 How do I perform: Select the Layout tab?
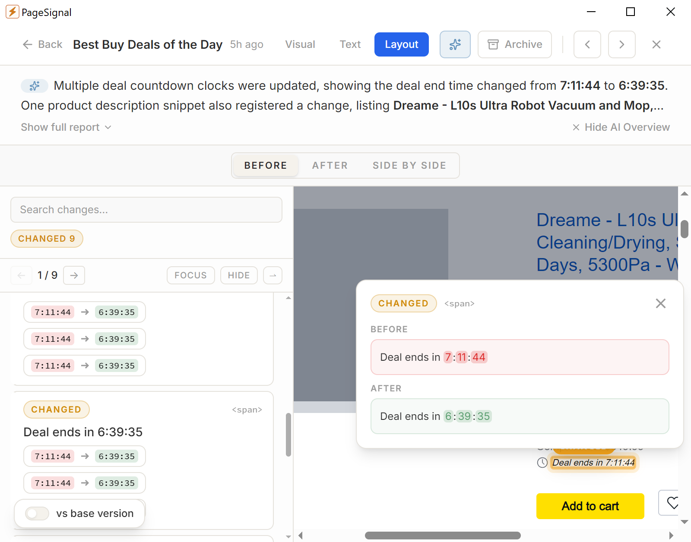(x=402, y=44)
